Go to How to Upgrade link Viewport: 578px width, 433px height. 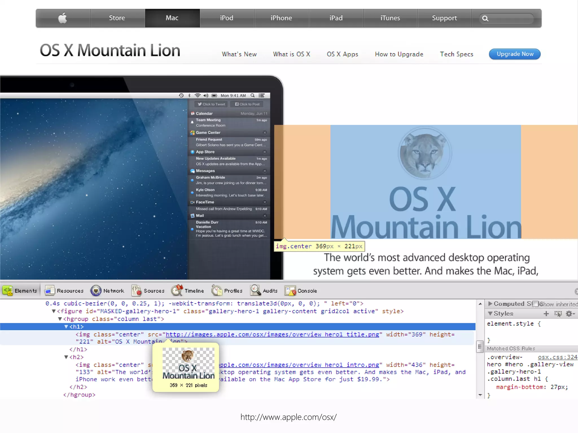399,54
